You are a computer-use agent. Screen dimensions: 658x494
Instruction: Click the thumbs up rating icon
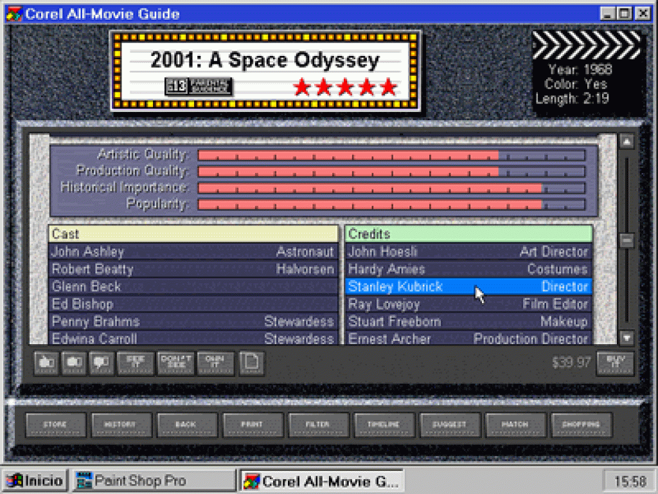tap(46, 363)
